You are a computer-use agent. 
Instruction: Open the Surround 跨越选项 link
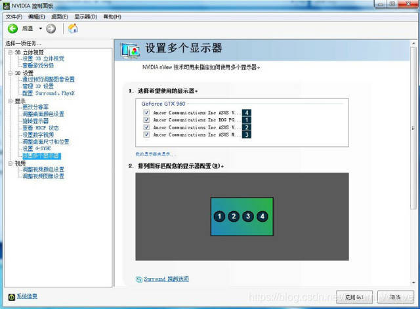166,279
